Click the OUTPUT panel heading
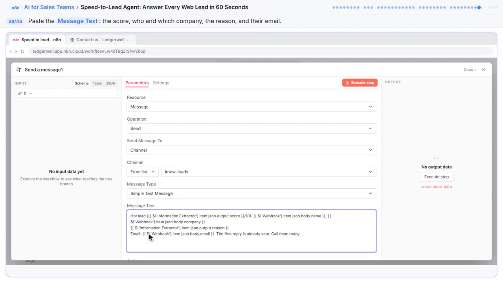 (393, 82)
